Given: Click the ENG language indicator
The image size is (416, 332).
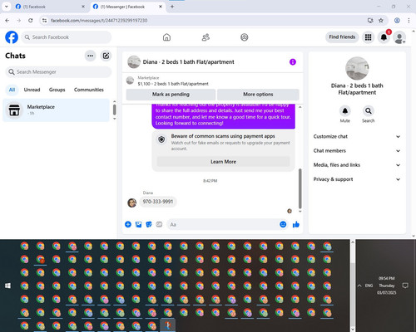Looking at the screenshot, I should [369, 286].
